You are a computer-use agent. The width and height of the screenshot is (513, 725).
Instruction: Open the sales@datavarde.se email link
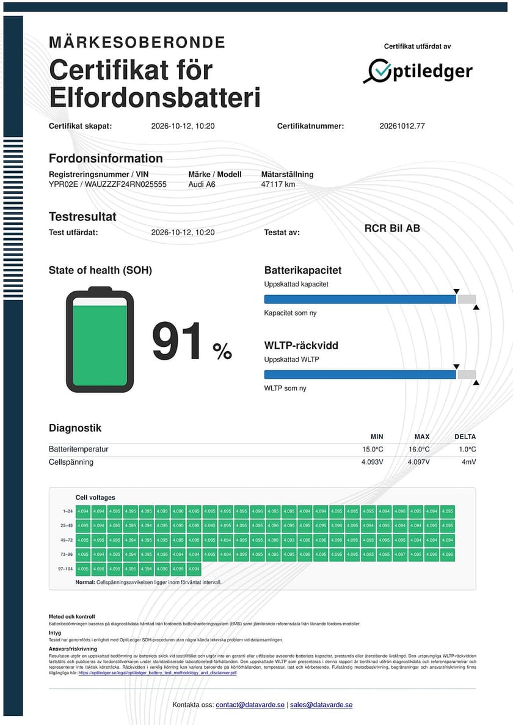pos(321,705)
